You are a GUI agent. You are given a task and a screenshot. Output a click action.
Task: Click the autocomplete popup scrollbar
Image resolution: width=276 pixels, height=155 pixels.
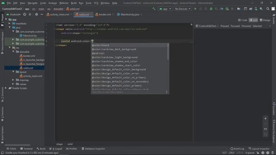click(168, 52)
